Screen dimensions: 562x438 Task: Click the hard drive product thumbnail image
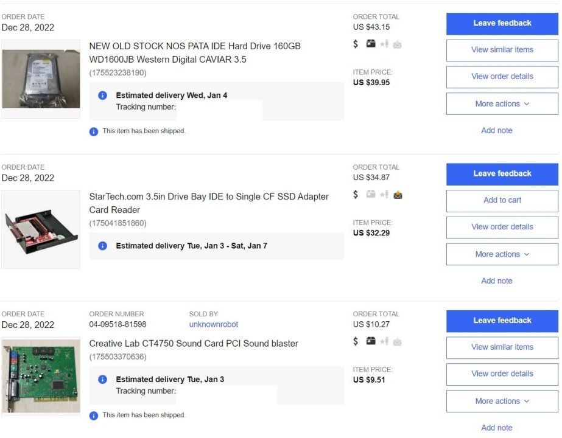[x=41, y=79]
